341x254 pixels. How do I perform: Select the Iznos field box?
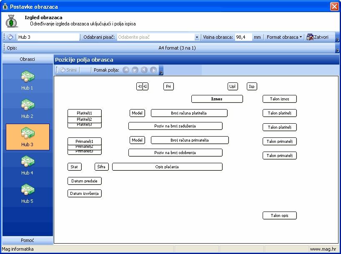(217, 99)
